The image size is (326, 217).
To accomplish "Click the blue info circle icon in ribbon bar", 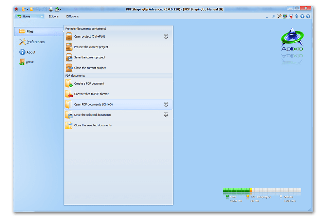I will point(302,16).
